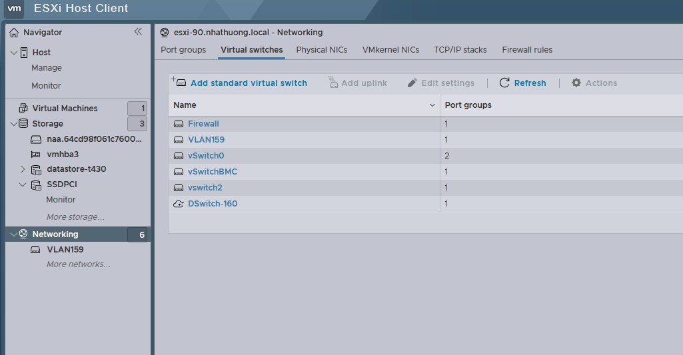The width and height of the screenshot is (683, 355).
Task: Collapse the Navigator panel with double-chevron icon
Action: click(x=138, y=31)
